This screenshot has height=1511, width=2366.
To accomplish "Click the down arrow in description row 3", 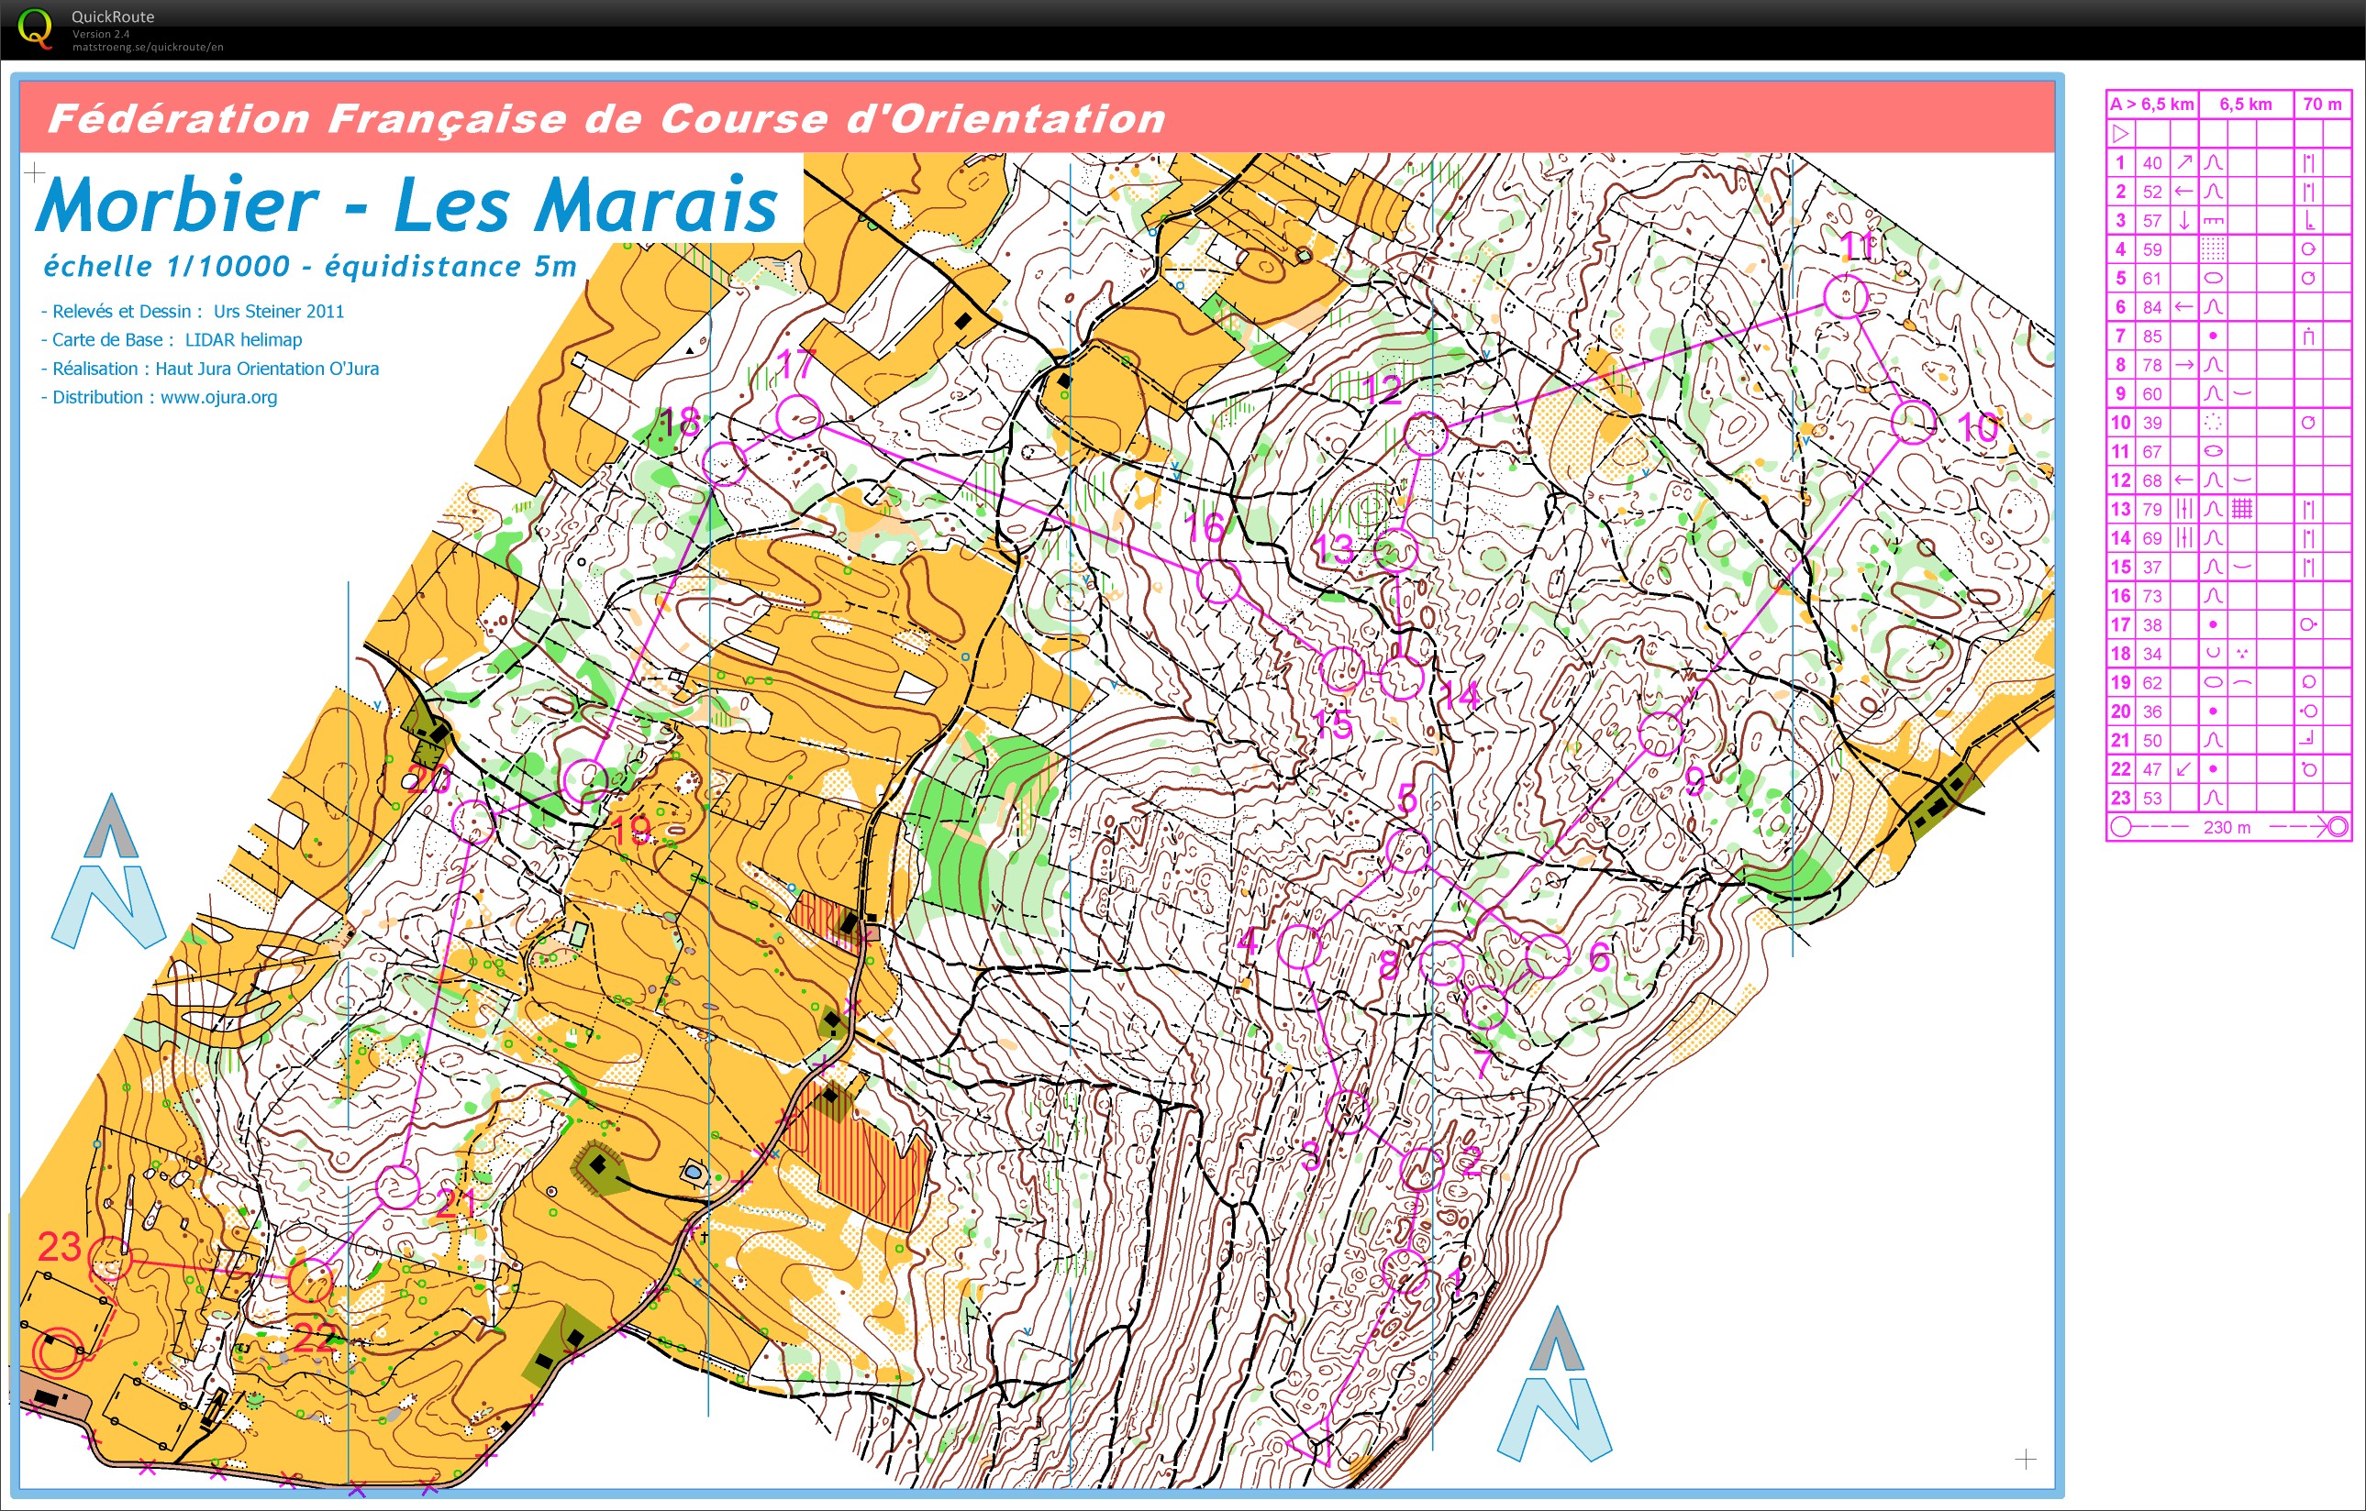I will point(2184,220).
